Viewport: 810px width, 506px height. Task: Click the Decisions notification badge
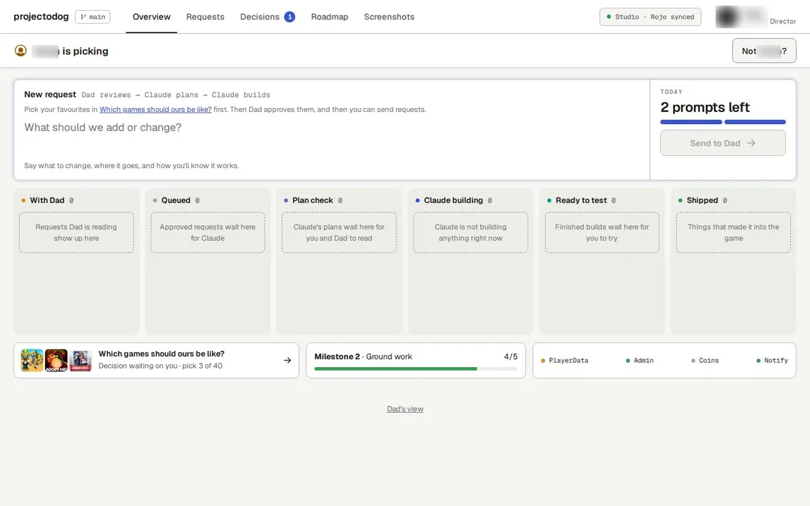pos(290,17)
